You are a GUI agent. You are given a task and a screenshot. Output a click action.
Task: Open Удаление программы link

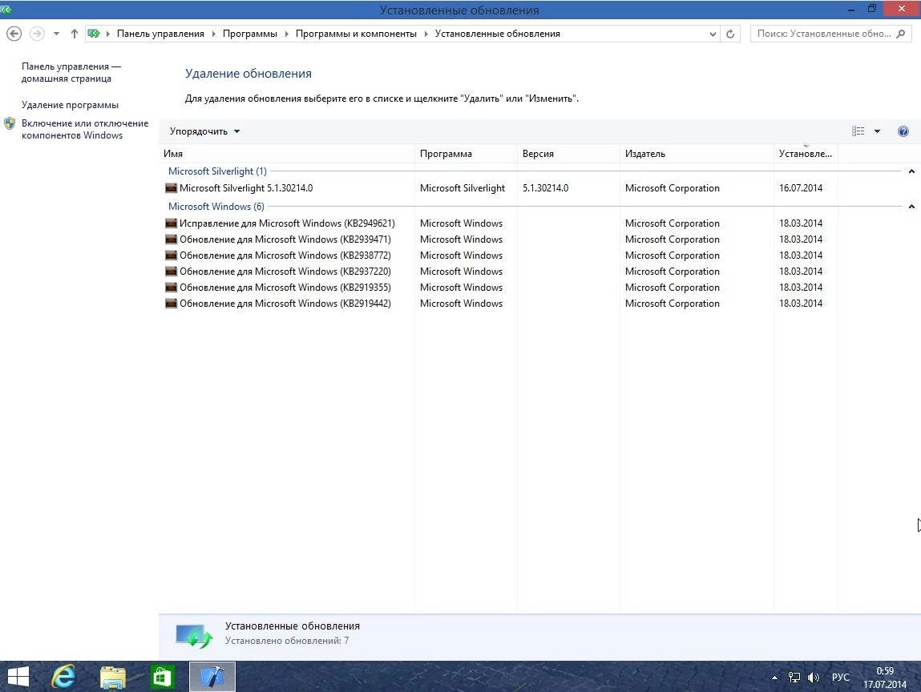tap(70, 104)
